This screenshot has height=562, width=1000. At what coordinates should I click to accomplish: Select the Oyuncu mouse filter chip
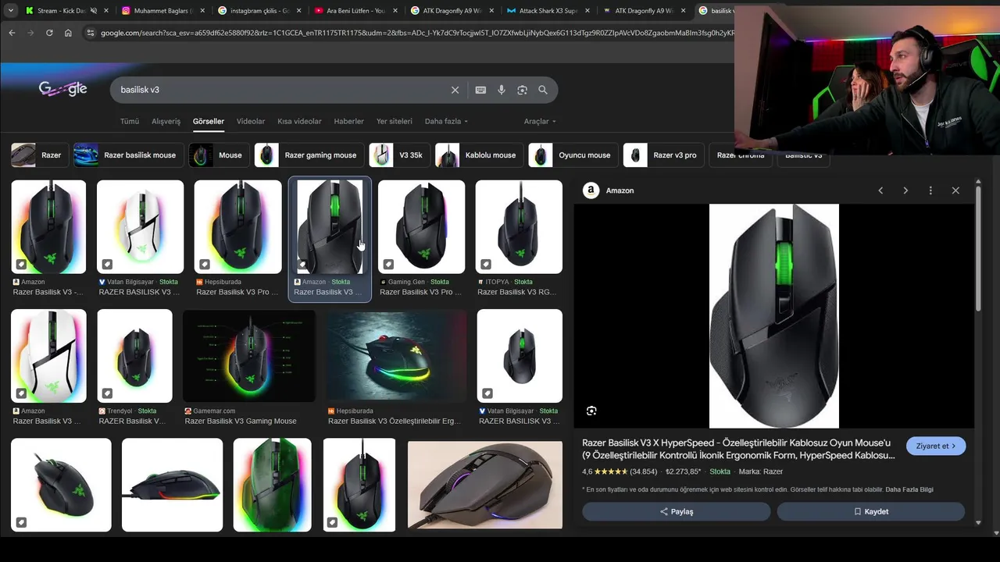coord(572,155)
